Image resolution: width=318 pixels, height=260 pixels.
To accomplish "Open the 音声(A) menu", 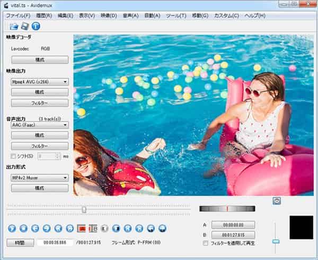I will [130, 15].
